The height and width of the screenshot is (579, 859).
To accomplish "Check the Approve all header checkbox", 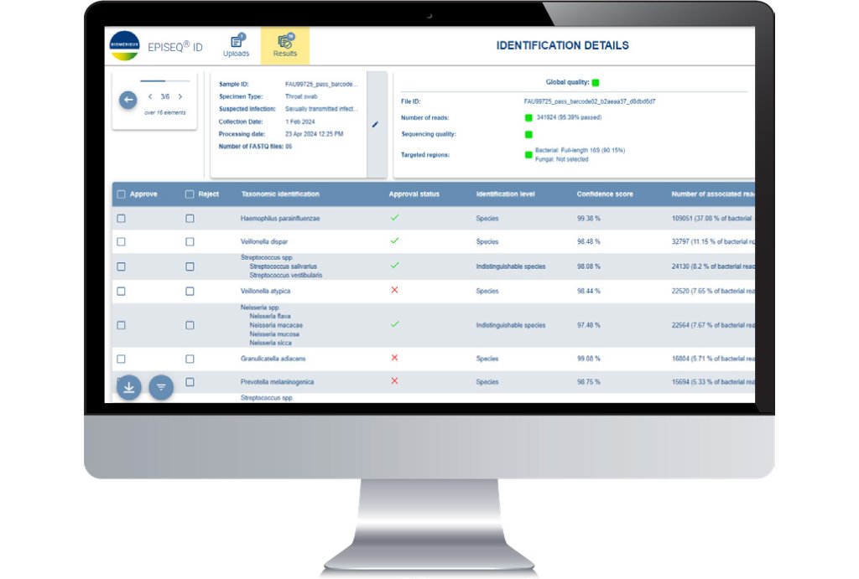I will click(122, 194).
